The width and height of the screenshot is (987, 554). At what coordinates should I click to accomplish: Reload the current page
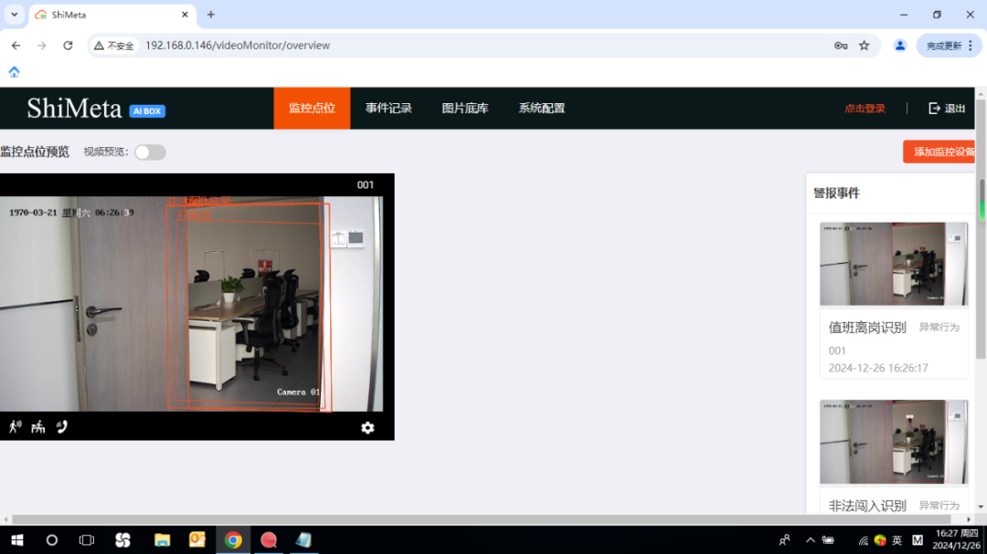tap(68, 46)
